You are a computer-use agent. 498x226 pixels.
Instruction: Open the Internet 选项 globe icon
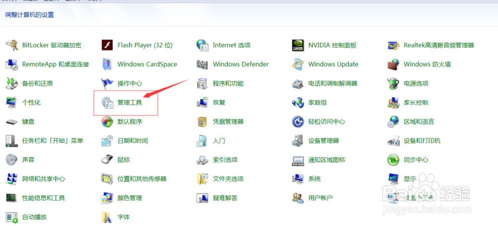(x=203, y=45)
